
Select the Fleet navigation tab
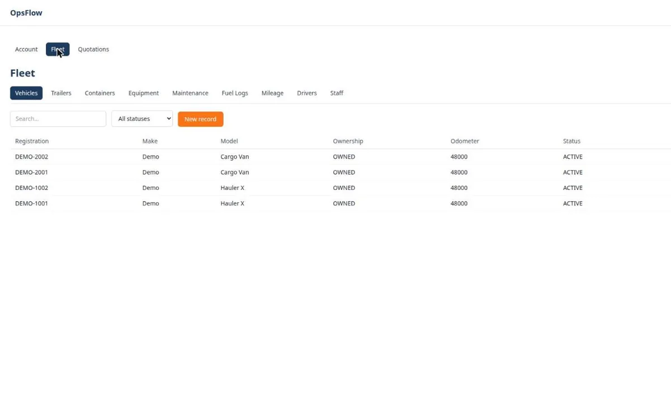point(58,49)
